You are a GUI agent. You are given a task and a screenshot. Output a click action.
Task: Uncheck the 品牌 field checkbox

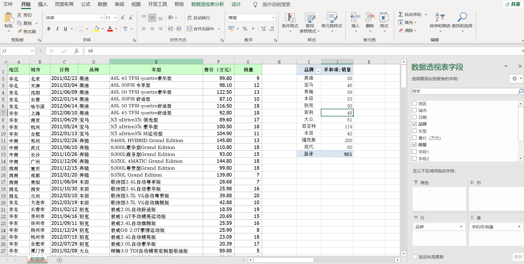[x=414, y=124]
